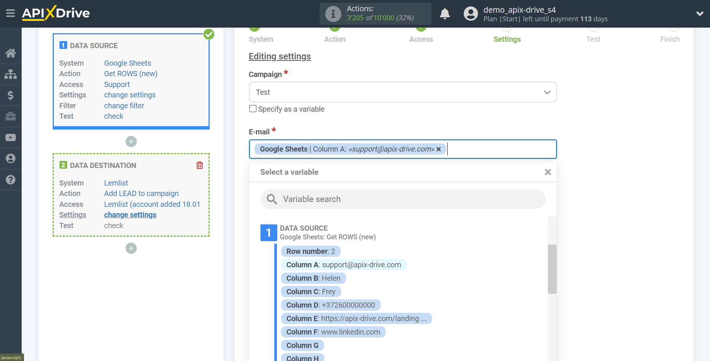This screenshot has width=710, height=361.
Task: Click the Editing settings heading
Action: [280, 56]
